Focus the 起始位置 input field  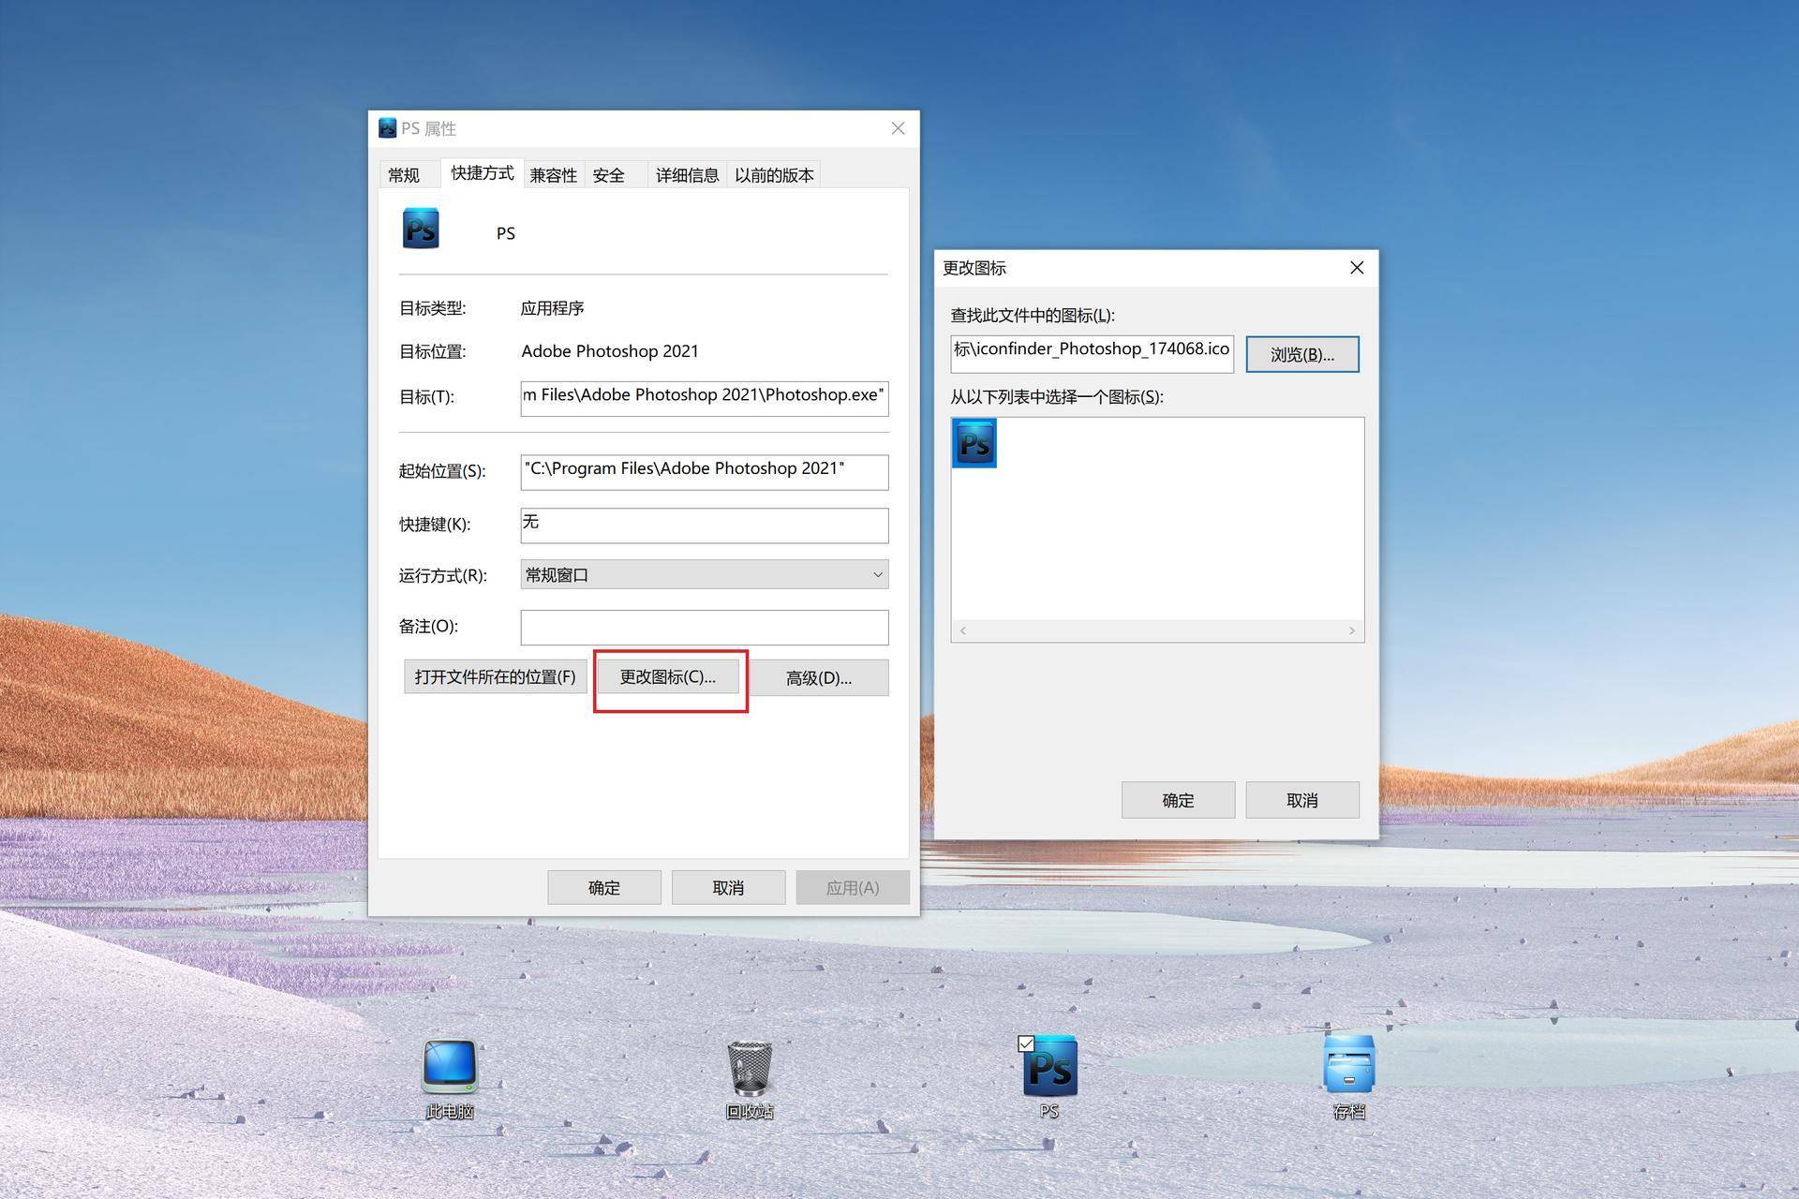[705, 472]
